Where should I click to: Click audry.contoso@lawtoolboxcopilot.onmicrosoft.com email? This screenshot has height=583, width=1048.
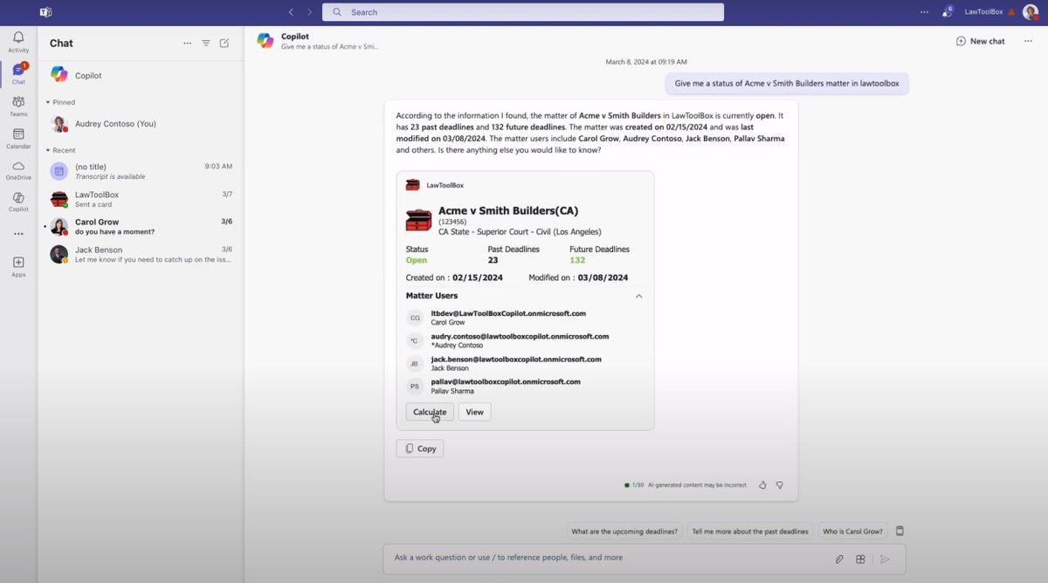[x=520, y=336]
